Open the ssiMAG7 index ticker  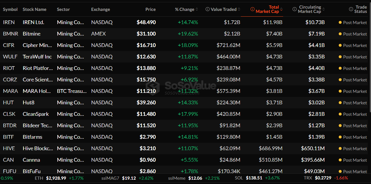110,178
